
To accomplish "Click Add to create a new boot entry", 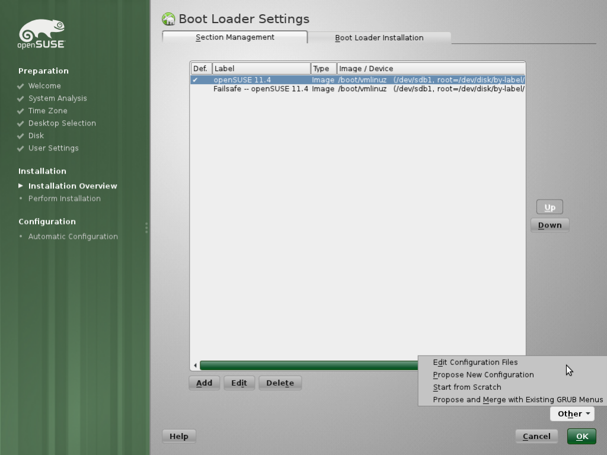I will click(x=204, y=383).
